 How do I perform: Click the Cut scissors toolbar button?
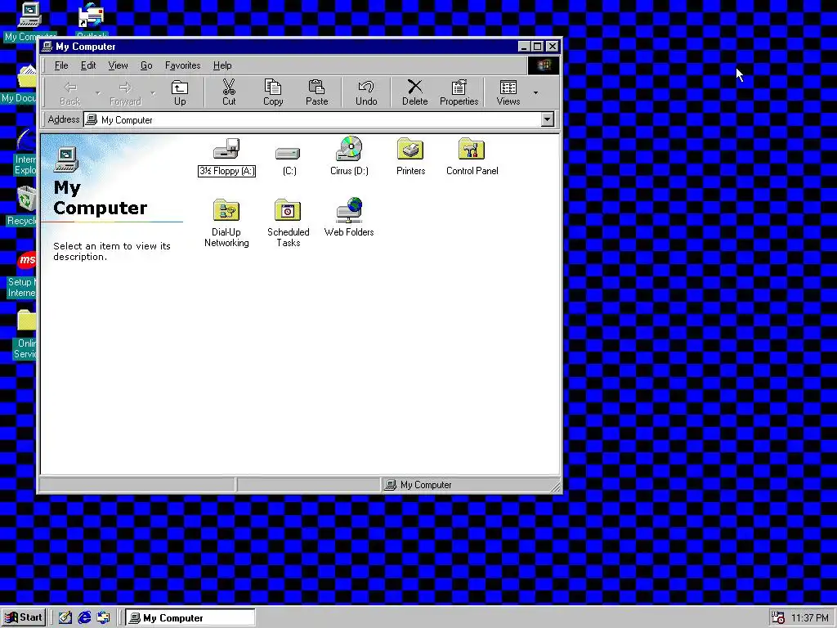(x=229, y=93)
